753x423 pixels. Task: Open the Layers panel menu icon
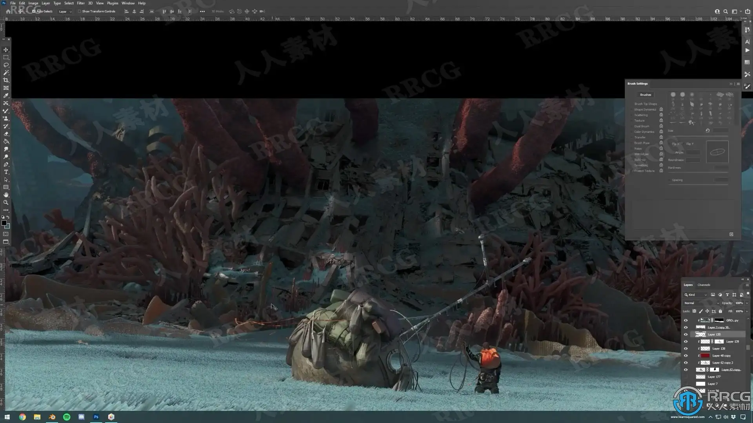747,285
